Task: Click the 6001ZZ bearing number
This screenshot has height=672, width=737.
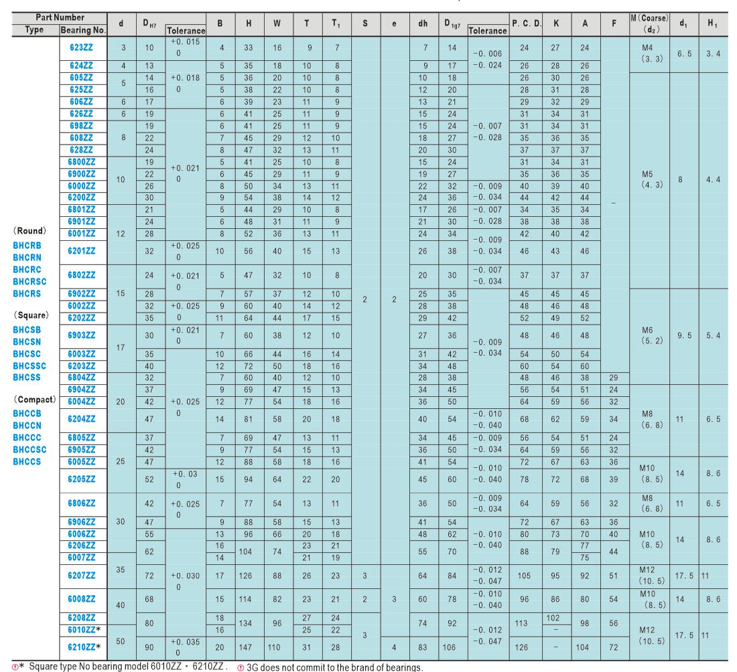Action: [81, 234]
